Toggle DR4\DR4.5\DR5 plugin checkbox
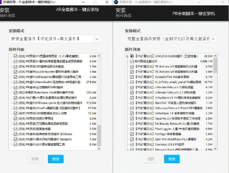 point(132,56)
